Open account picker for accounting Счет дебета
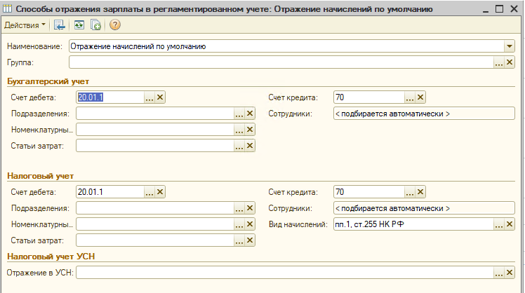 [x=149, y=97]
